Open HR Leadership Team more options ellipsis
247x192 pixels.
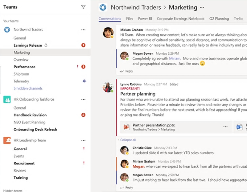click(83, 140)
